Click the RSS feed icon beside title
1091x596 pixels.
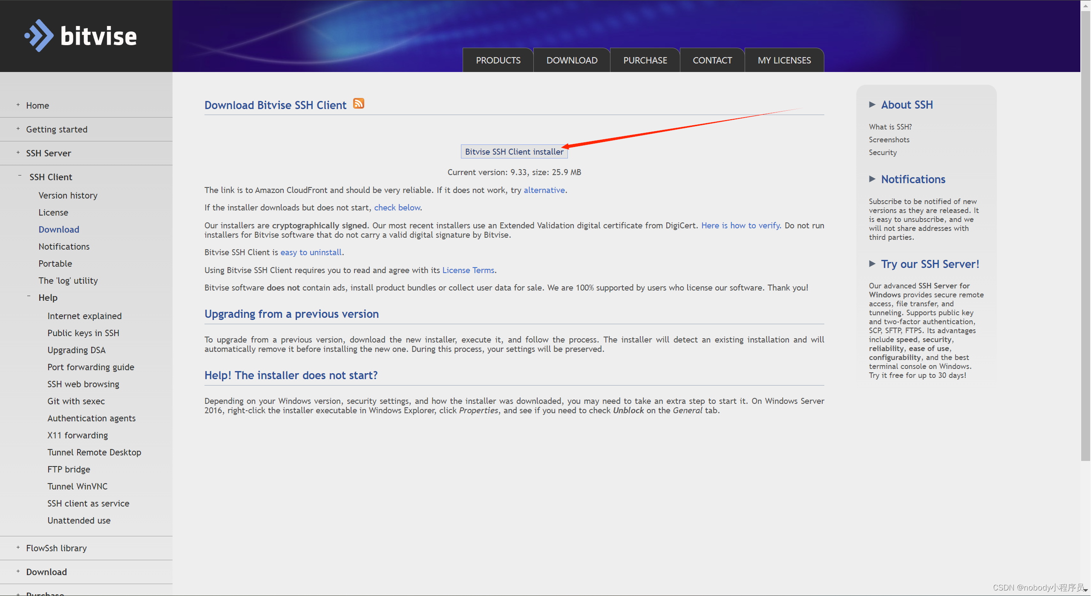point(358,104)
